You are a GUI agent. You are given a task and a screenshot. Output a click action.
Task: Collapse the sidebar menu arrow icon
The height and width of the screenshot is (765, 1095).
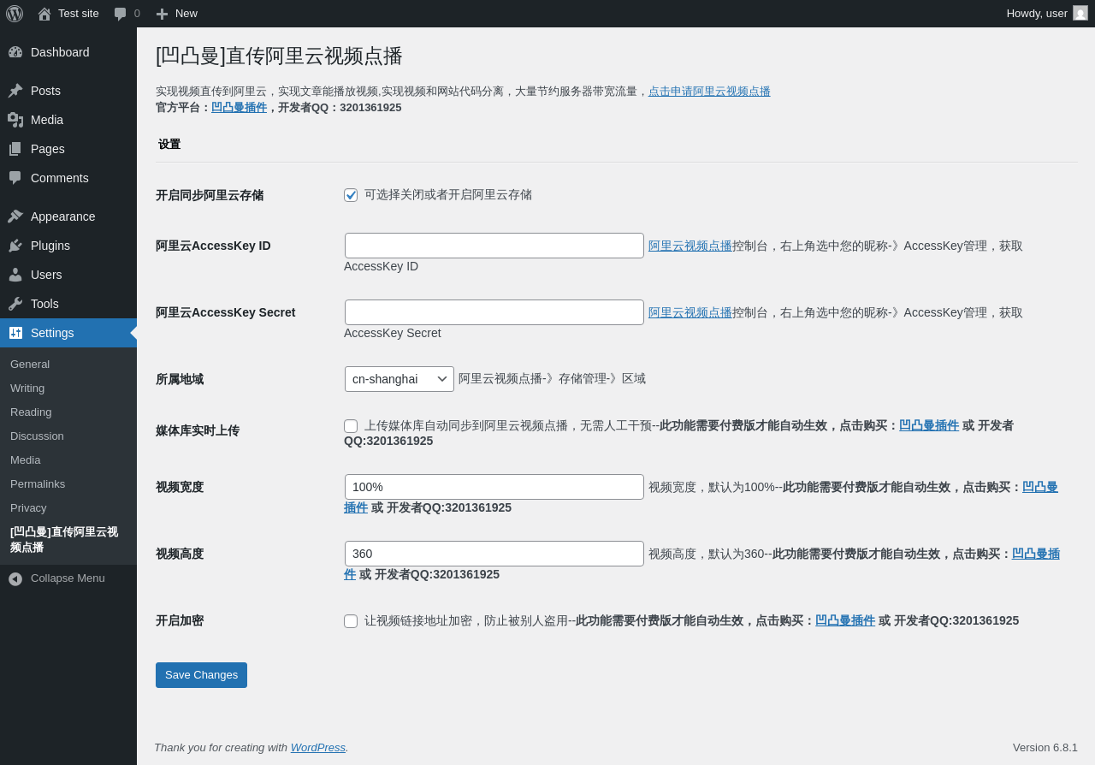click(x=15, y=578)
